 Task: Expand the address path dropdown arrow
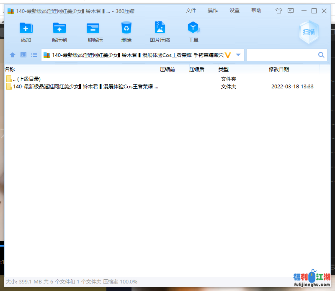tap(238, 55)
